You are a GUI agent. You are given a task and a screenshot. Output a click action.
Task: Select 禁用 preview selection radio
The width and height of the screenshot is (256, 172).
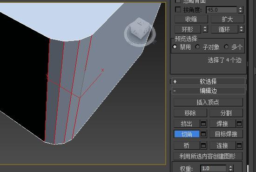175,47
